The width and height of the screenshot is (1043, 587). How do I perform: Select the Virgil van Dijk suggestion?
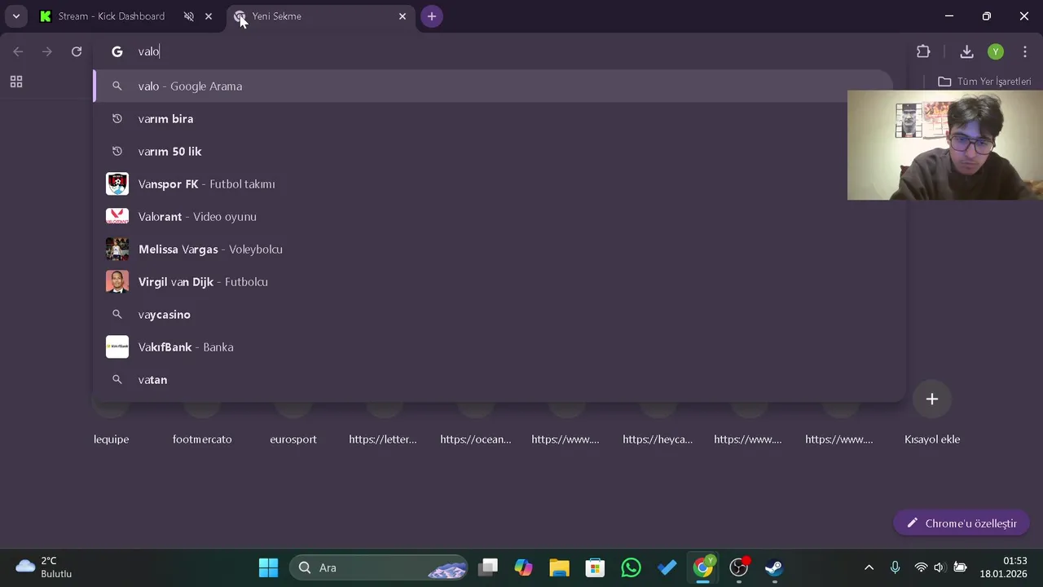(x=493, y=282)
